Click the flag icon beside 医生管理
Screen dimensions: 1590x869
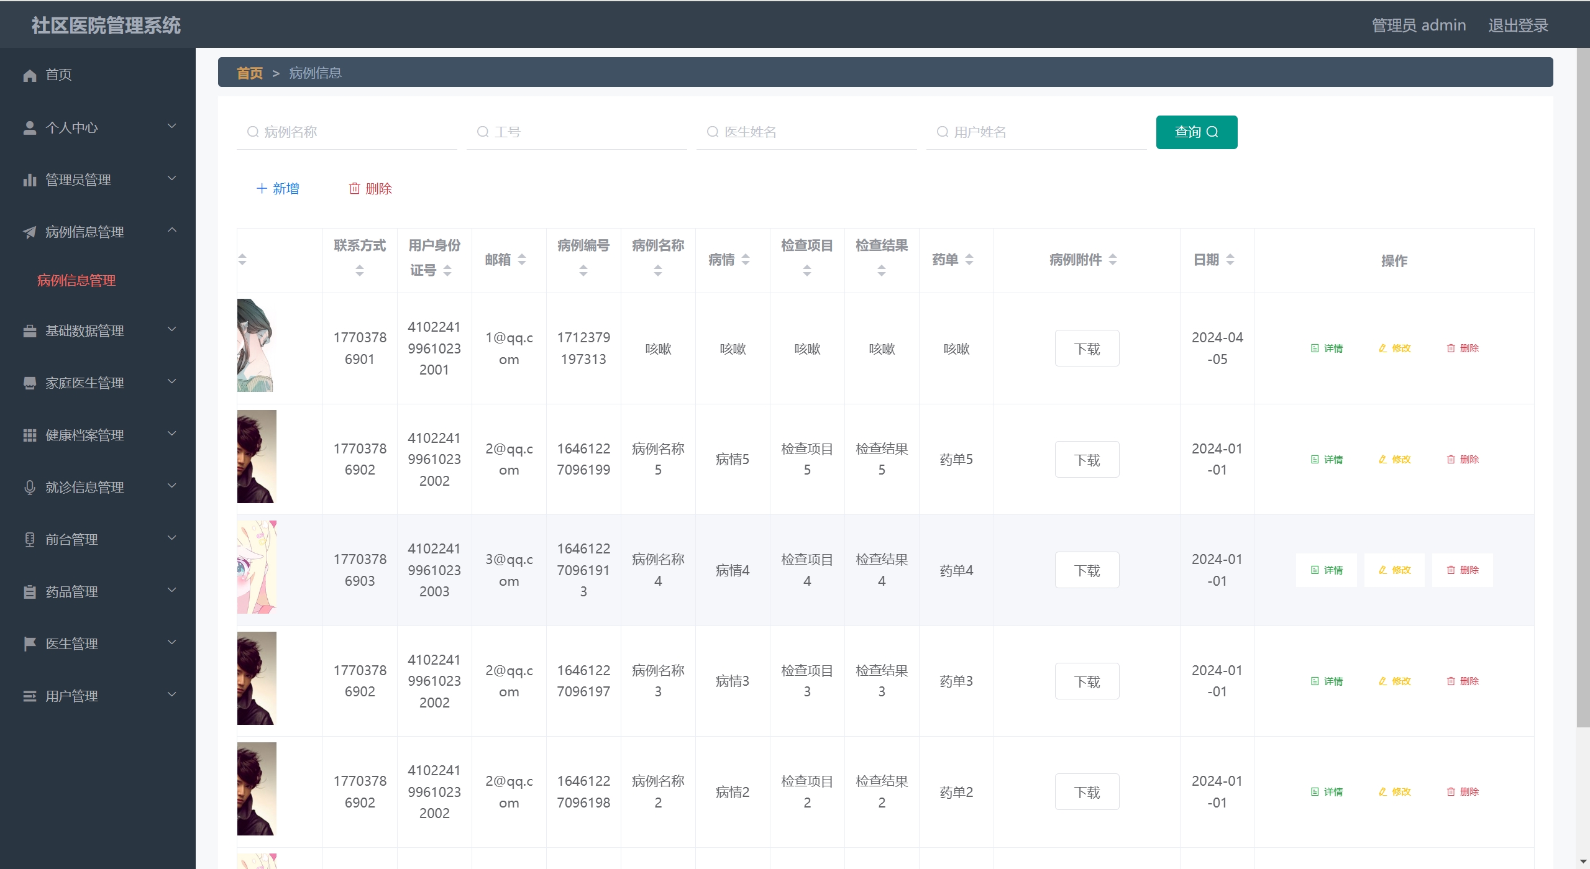(x=29, y=644)
